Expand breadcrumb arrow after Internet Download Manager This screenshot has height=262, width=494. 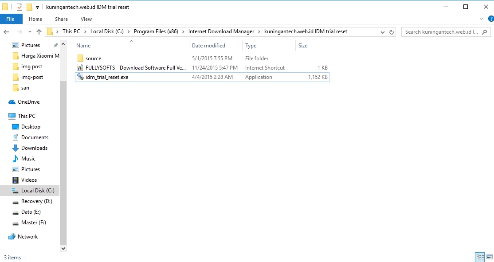[x=259, y=31]
